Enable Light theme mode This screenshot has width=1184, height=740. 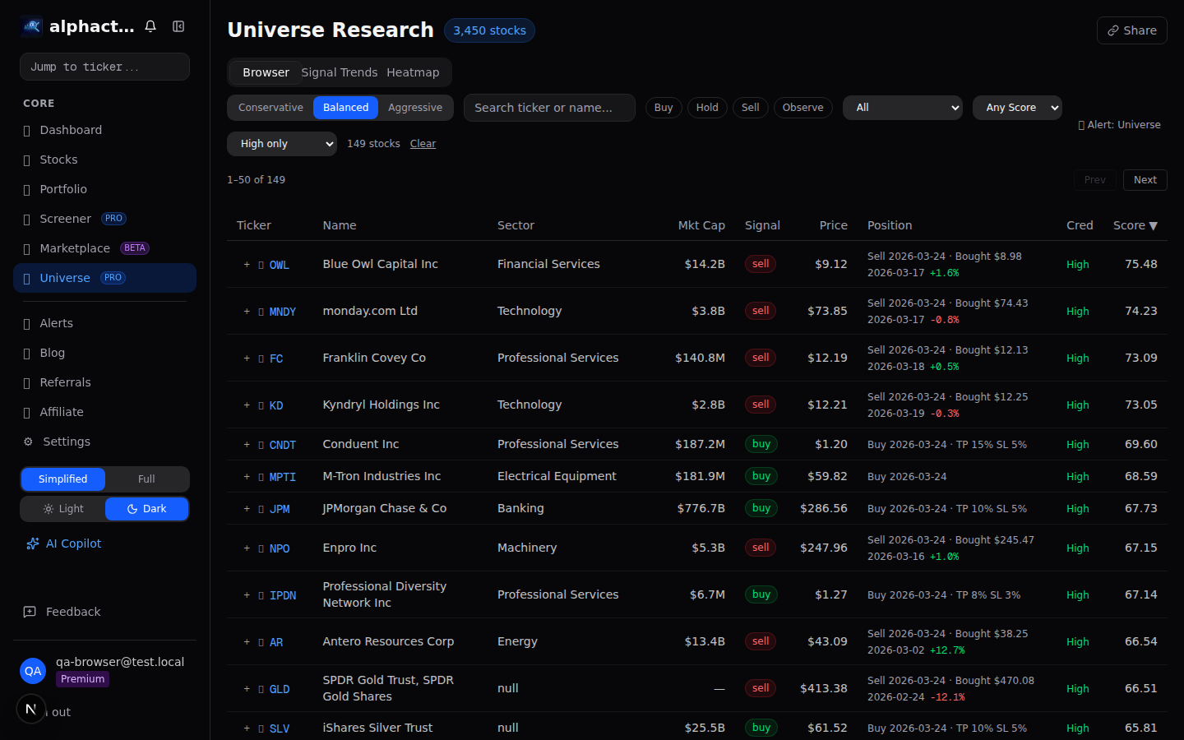click(x=63, y=508)
